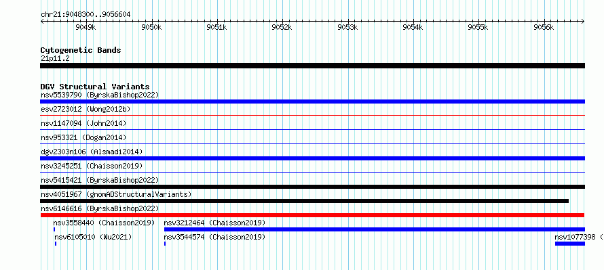The height and width of the screenshot is (270, 604).
Task: Click the nsv6105010 (Wu2021) label
Action: (93, 237)
